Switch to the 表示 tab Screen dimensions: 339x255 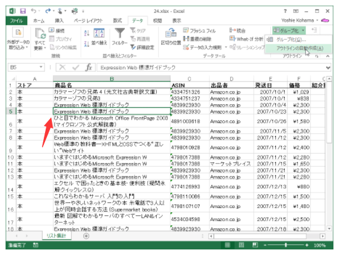pyautogui.click(x=177, y=20)
